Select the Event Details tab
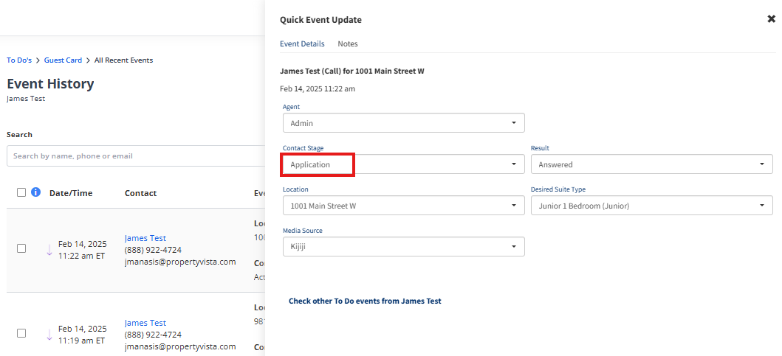The width and height of the screenshot is (782, 356). (302, 43)
